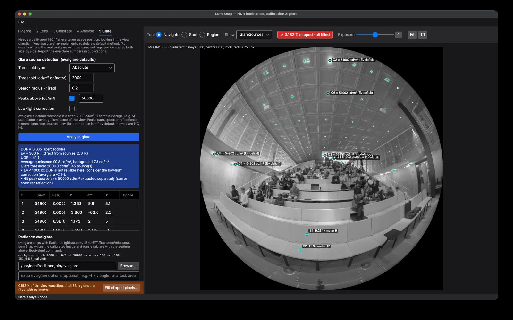Adjust the Exposure slider handle
513x320 pixels.
point(375,35)
